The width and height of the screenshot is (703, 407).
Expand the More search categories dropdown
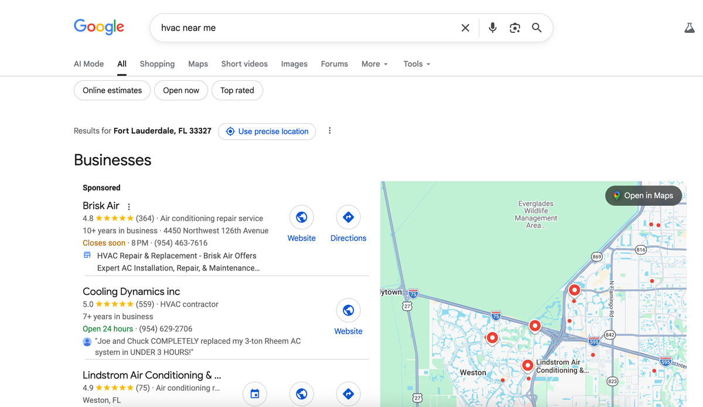tap(374, 64)
